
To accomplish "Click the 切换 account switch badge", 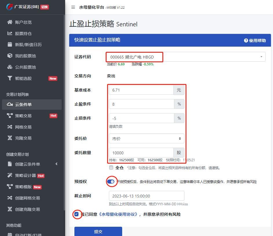I will tap(45, 7).
